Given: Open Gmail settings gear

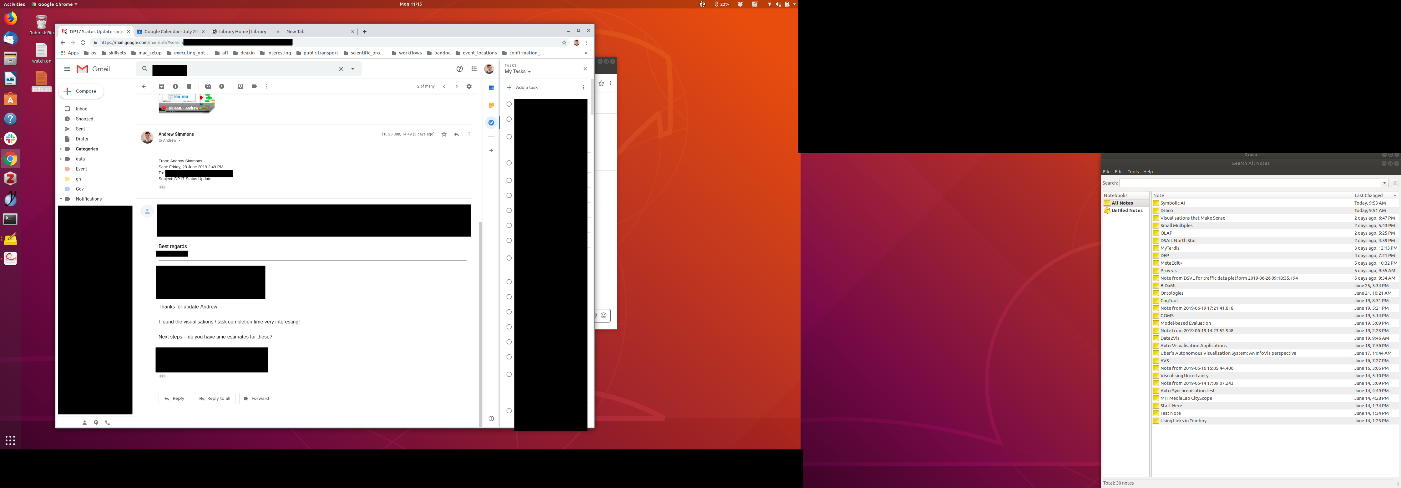Looking at the screenshot, I should [x=469, y=87].
